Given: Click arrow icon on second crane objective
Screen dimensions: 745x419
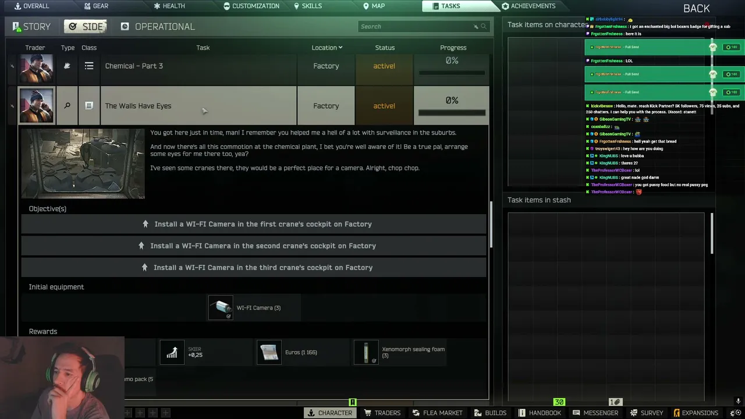Looking at the screenshot, I should pos(141,246).
